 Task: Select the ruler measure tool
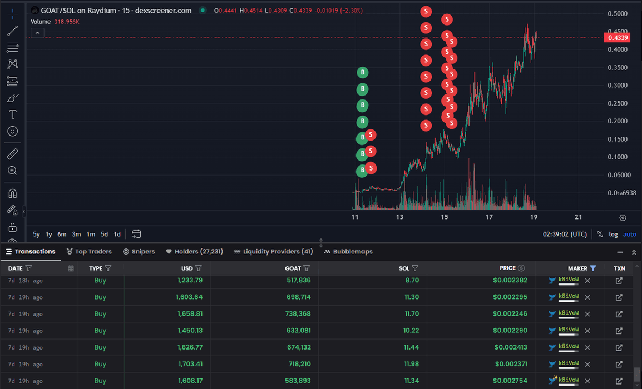(x=12, y=154)
